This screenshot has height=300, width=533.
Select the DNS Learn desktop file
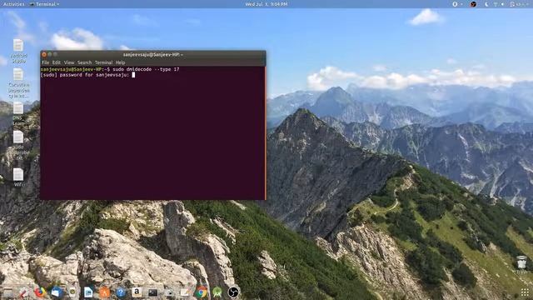click(18, 113)
